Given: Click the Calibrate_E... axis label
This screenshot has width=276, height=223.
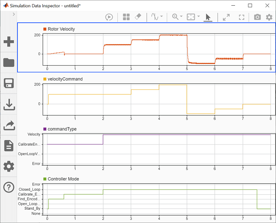Looking at the screenshot, I should [x=29, y=194].
